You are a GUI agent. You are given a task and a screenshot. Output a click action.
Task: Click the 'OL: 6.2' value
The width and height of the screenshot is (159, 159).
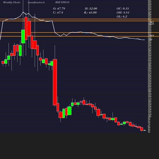coord(122,17)
